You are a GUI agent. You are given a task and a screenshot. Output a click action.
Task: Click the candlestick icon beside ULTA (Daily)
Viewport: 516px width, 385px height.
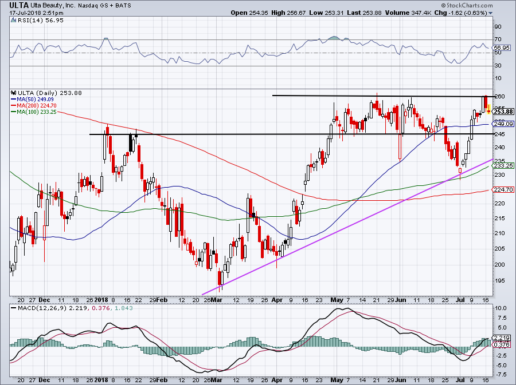click(14, 93)
